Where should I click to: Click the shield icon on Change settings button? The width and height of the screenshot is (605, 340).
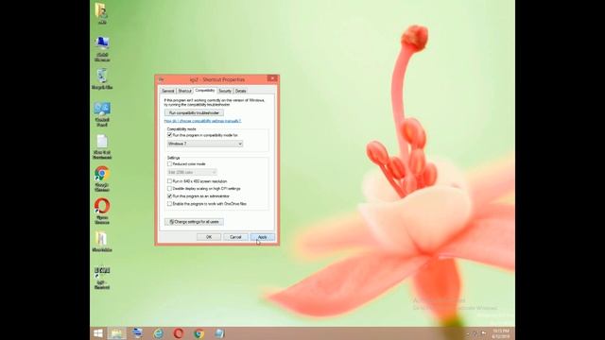coord(171,222)
